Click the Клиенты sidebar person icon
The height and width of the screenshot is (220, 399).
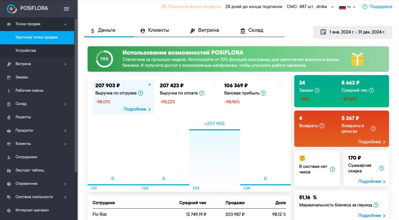pos(9,144)
